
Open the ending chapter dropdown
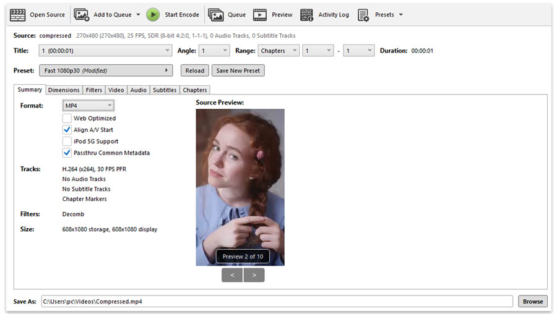(x=358, y=51)
